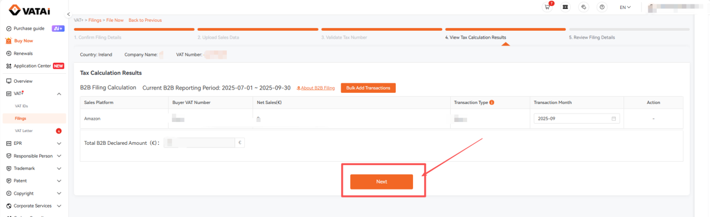Expand the Corporate Services section
Viewport: 710px width, 217px height.
click(x=59, y=206)
